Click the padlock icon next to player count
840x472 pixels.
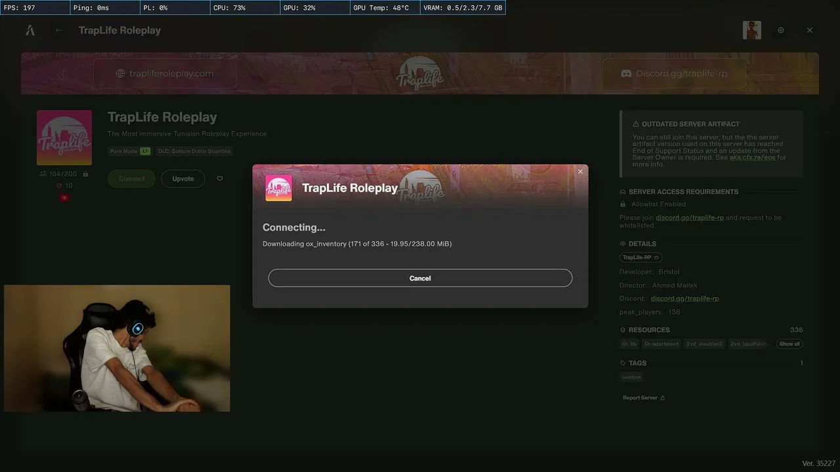click(x=85, y=174)
